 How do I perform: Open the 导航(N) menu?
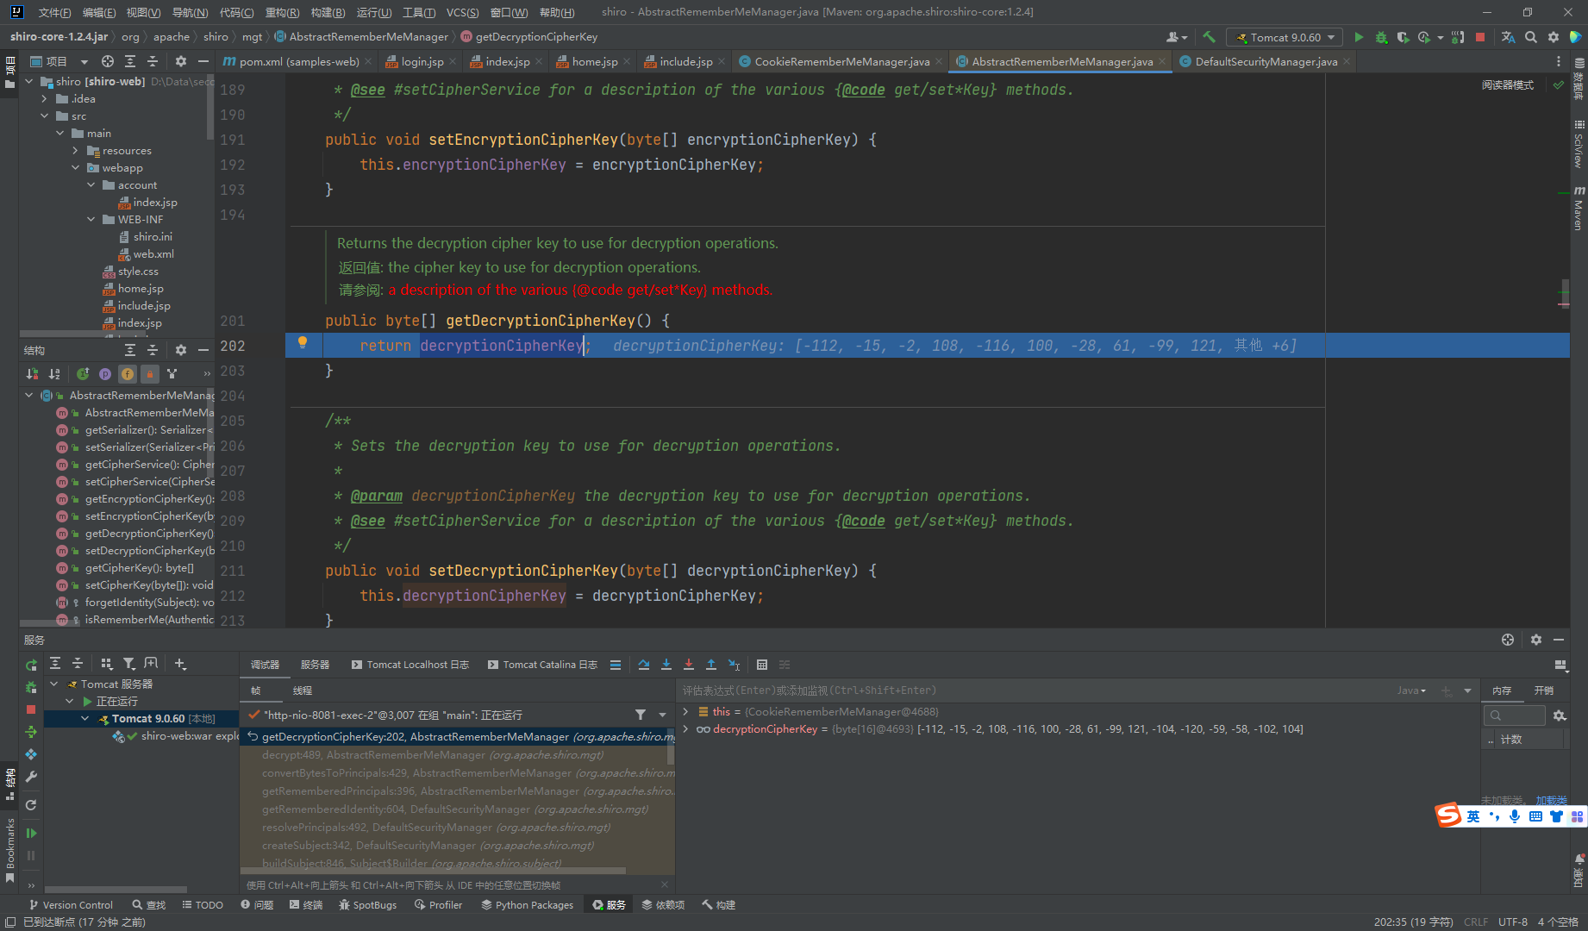click(190, 12)
